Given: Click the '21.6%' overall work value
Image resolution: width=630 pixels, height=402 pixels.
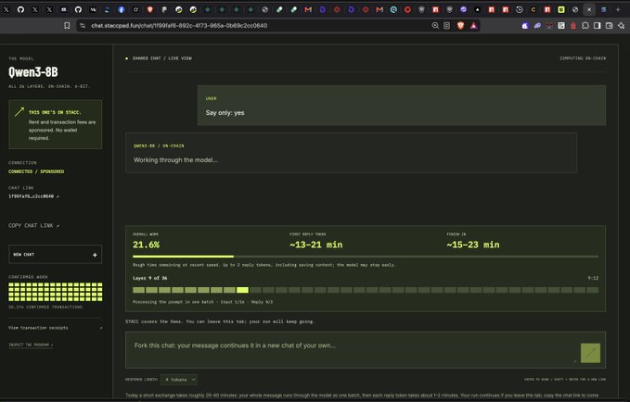Looking at the screenshot, I should pyautogui.click(x=147, y=245).
